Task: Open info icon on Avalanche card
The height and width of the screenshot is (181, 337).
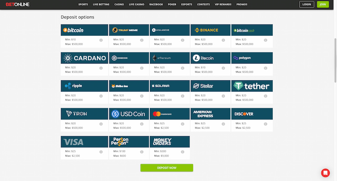Action: click(x=183, y=40)
